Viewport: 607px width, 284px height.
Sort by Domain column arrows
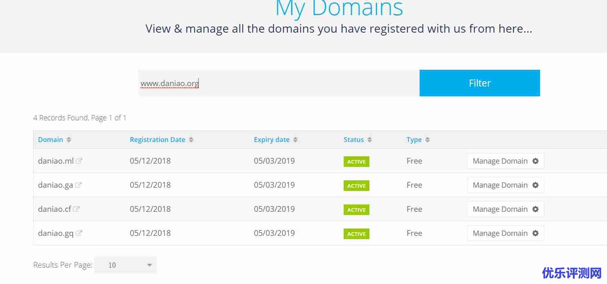tap(69, 140)
